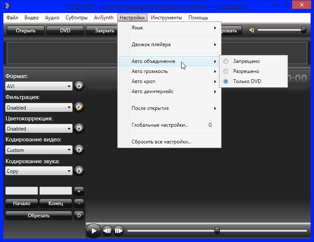
Task: Click the Обрезать button
Action: click(x=39, y=216)
